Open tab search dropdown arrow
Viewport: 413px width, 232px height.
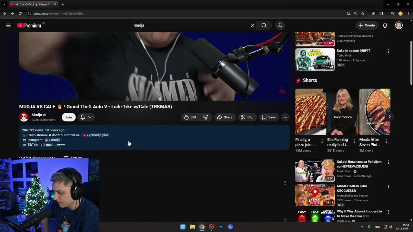pos(4,5)
